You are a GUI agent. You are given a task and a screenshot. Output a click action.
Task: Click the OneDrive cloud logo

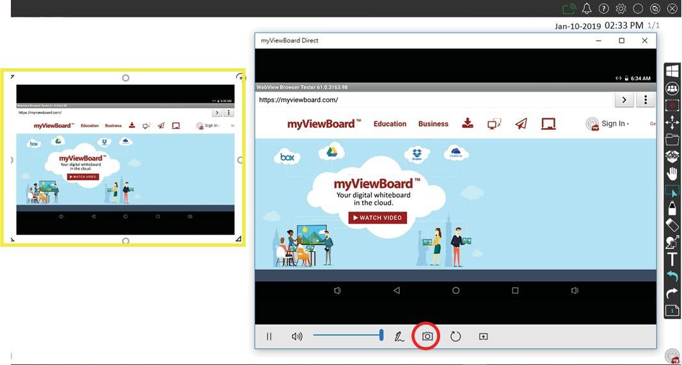coord(456,153)
